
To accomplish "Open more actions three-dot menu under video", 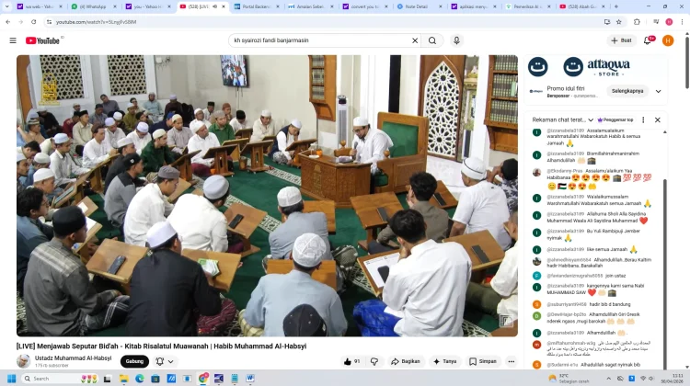I will (511, 361).
